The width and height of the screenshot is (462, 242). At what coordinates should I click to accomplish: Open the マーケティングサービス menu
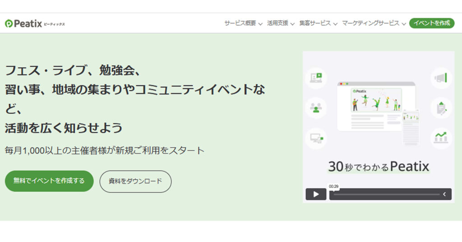tap(374, 23)
